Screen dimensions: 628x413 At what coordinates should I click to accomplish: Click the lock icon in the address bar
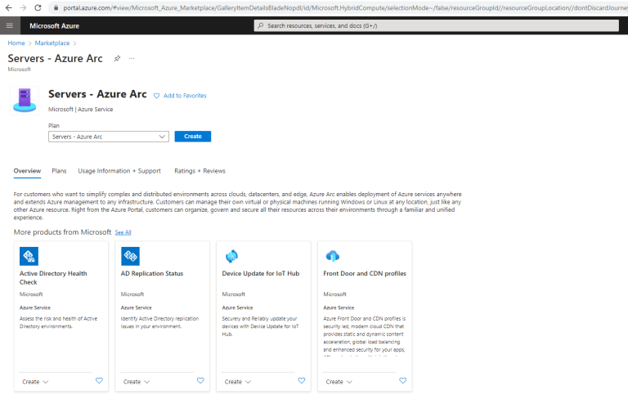click(x=56, y=7)
